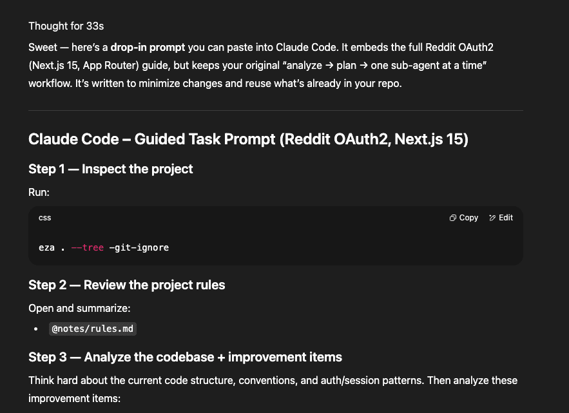Click the "eza" command text in the code block
Viewport: 569px width, 413px height.
pyautogui.click(x=46, y=247)
